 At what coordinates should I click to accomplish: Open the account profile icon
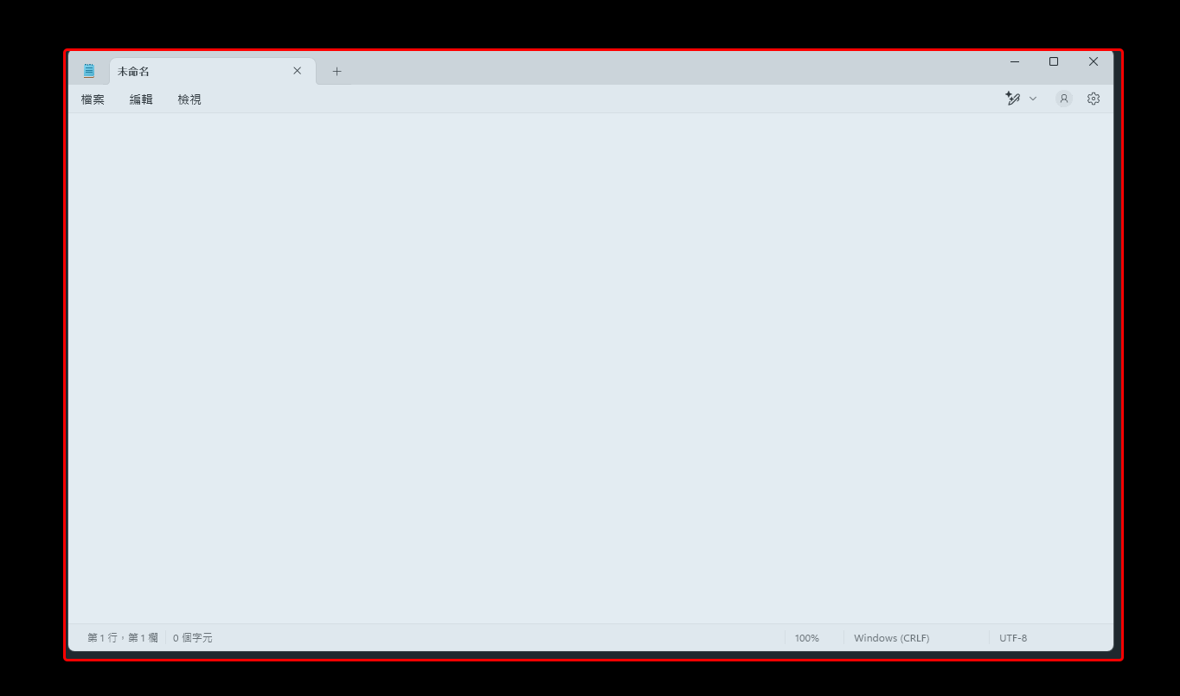click(x=1063, y=99)
